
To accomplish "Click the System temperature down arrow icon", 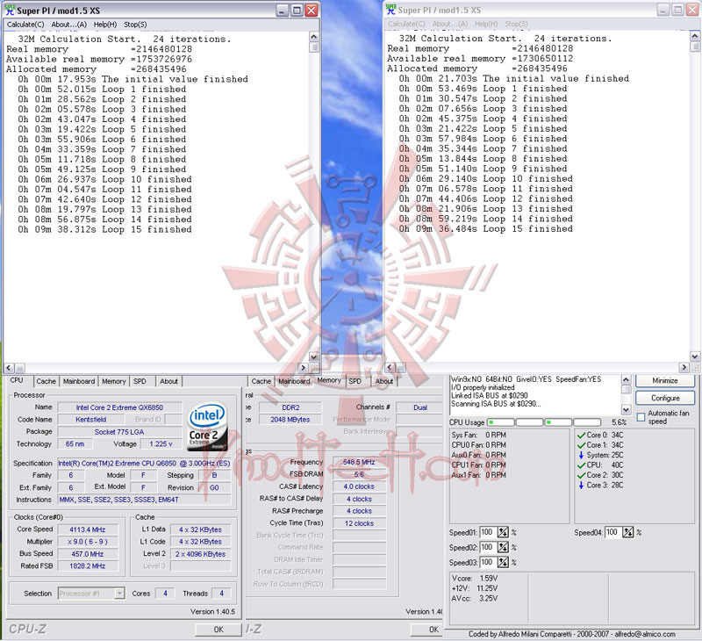I will tap(581, 455).
